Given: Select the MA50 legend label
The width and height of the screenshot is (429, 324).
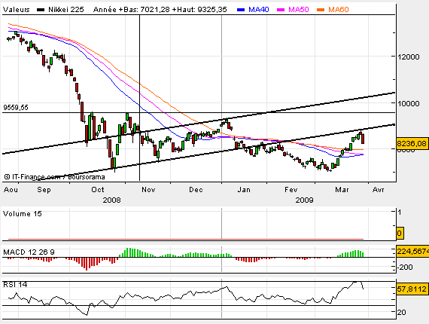Looking at the screenshot, I should click(x=299, y=10).
